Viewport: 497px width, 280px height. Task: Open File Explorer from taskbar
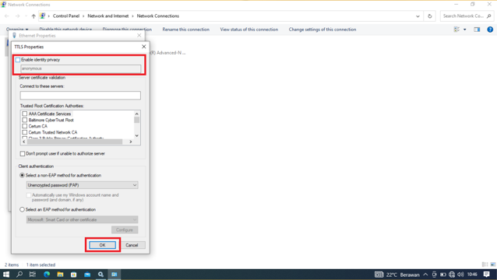(x=60, y=275)
